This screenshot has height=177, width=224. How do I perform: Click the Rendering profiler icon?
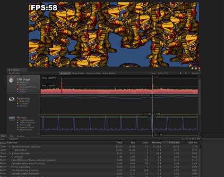tap(12, 99)
